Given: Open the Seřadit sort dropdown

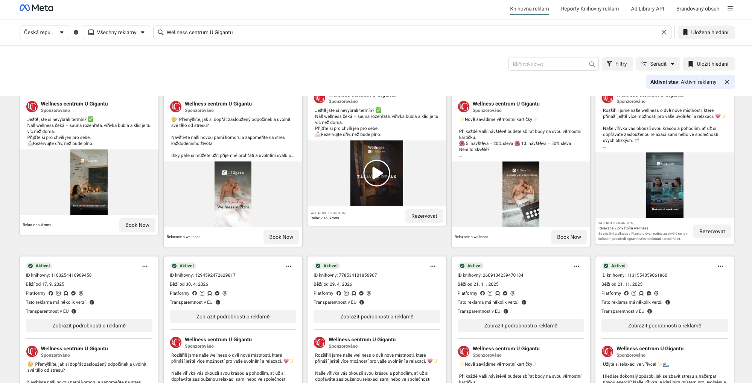Looking at the screenshot, I should [658, 64].
